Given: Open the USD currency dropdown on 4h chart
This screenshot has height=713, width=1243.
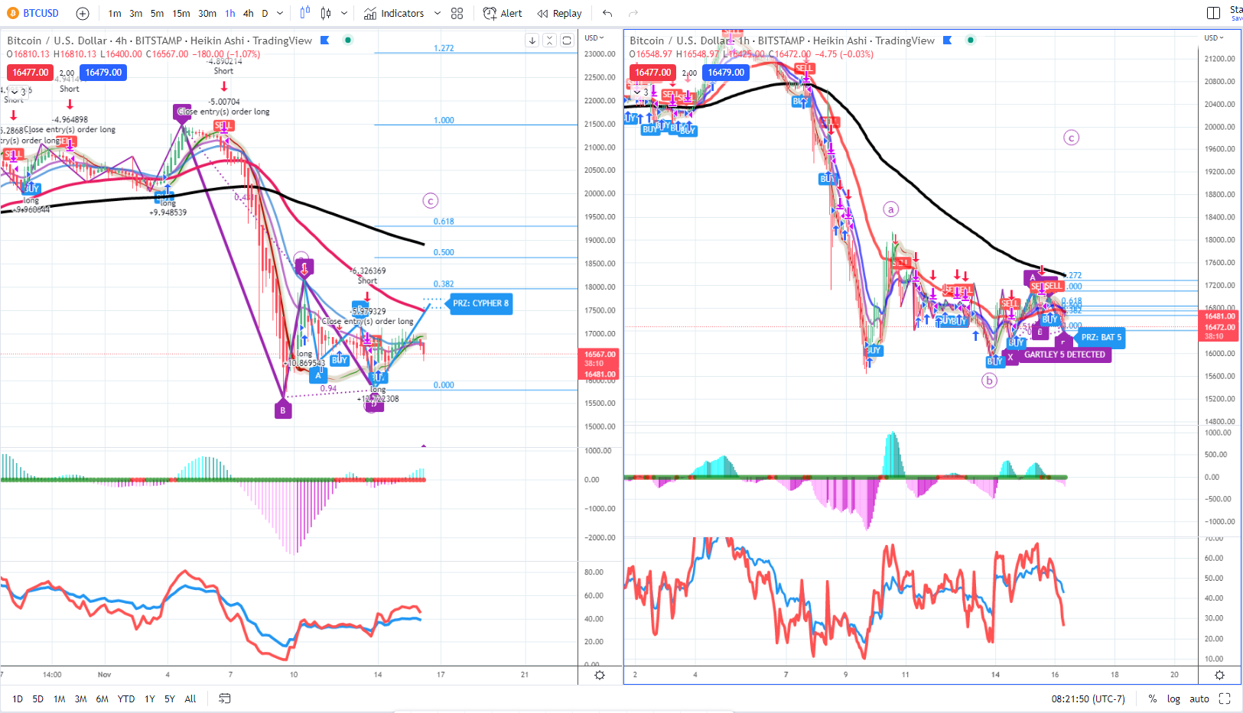Looking at the screenshot, I should (594, 37).
